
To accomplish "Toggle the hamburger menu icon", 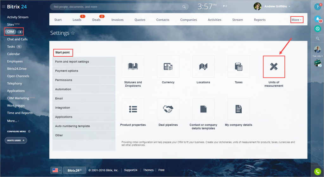I will (3, 7).
